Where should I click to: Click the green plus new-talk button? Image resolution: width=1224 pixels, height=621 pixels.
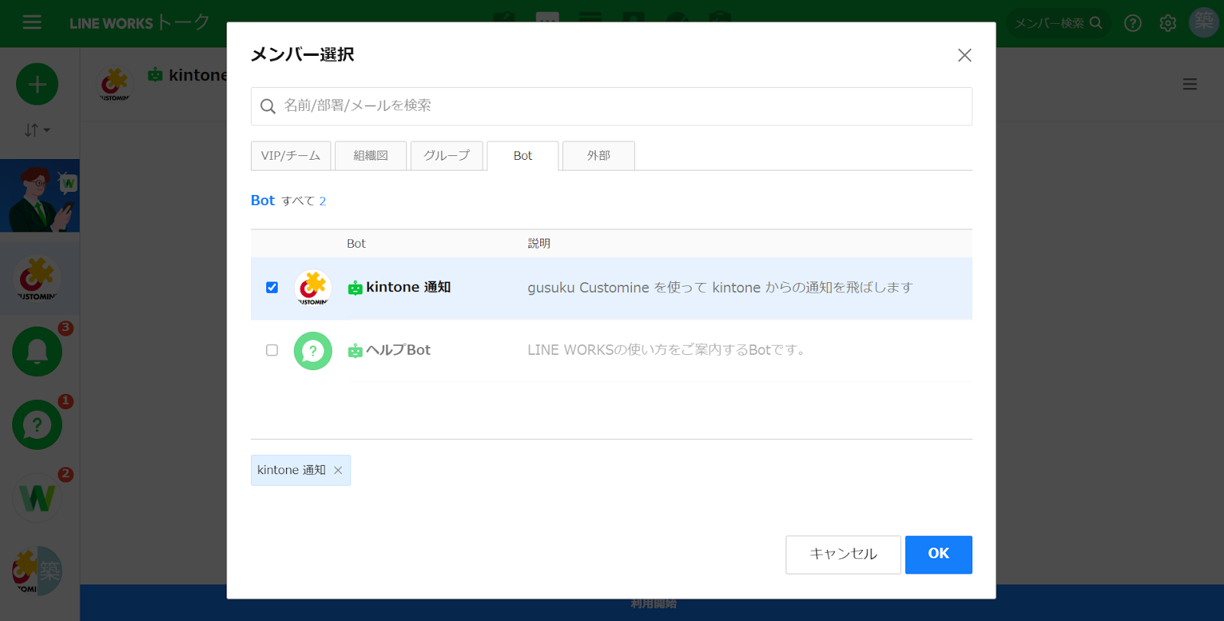(x=37, y=84)
